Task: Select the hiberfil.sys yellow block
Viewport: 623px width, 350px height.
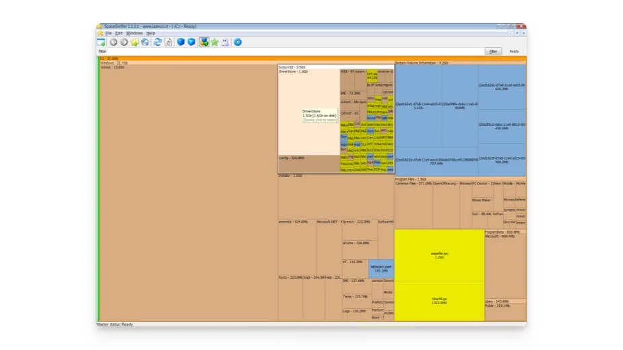Action: pyautogui.click(x=439, y=301)
